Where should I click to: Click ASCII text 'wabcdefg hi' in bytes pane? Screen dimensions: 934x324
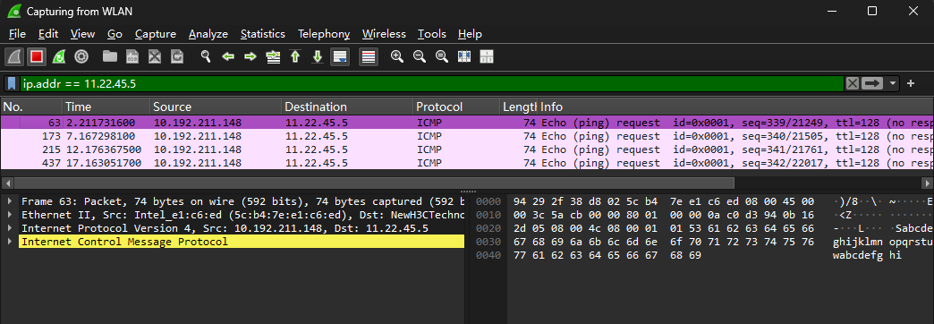[x=867, y=255]
